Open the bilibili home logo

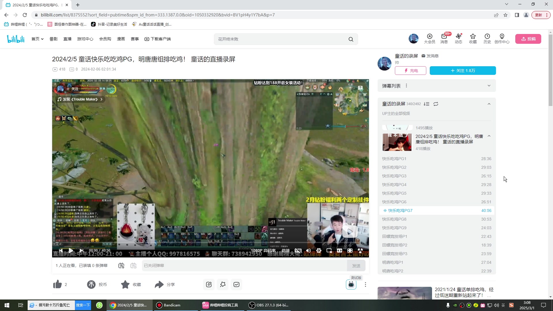16,39
